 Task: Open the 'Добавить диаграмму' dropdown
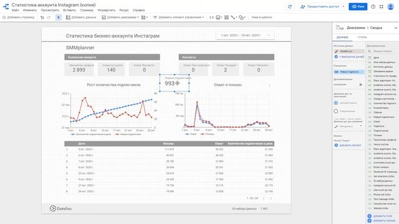click(120, 17)
